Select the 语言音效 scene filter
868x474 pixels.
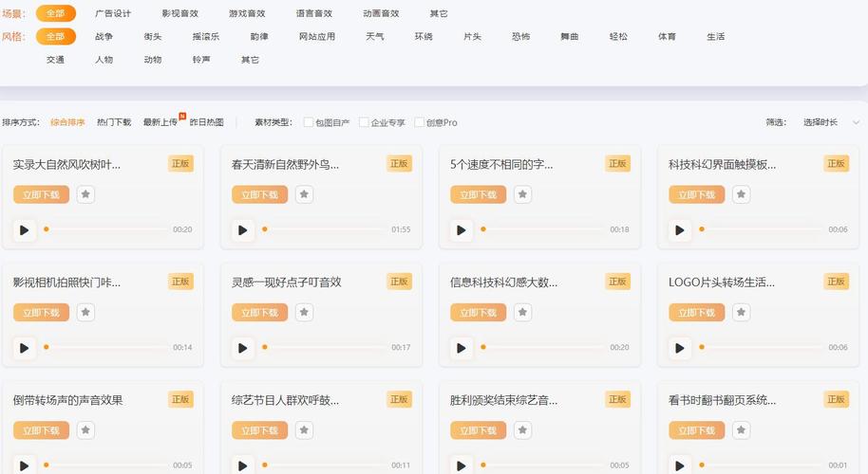[314, 13]
